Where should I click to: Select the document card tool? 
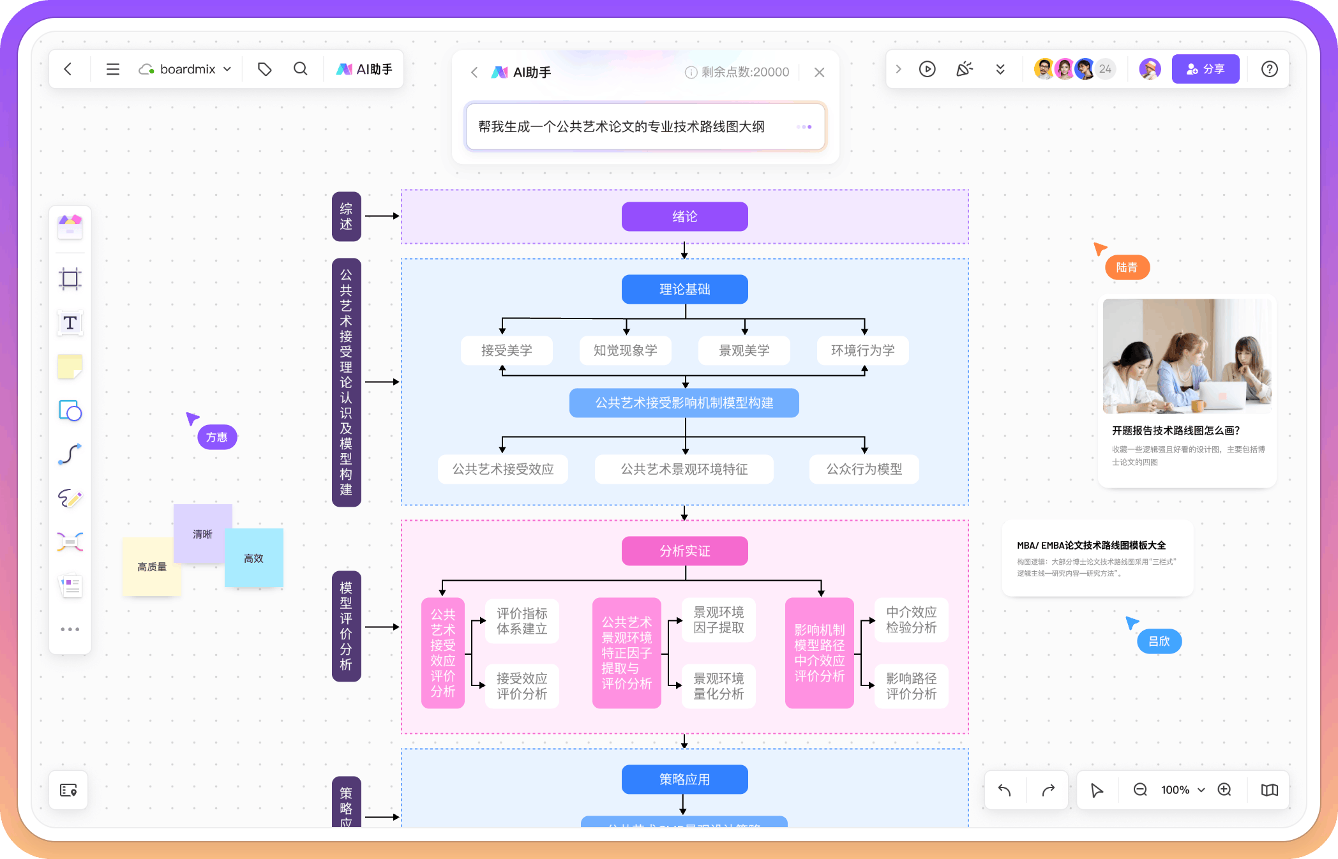coord(70,586)
